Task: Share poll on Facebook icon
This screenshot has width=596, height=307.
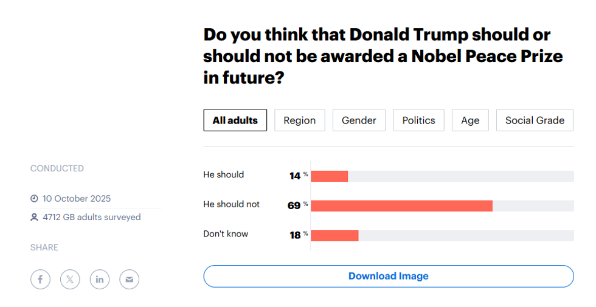Action: coord(40,280)
